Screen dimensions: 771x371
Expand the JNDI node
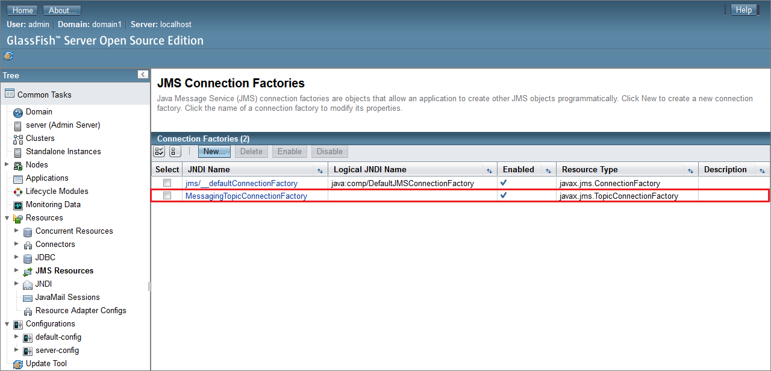(x=16, y=284)
